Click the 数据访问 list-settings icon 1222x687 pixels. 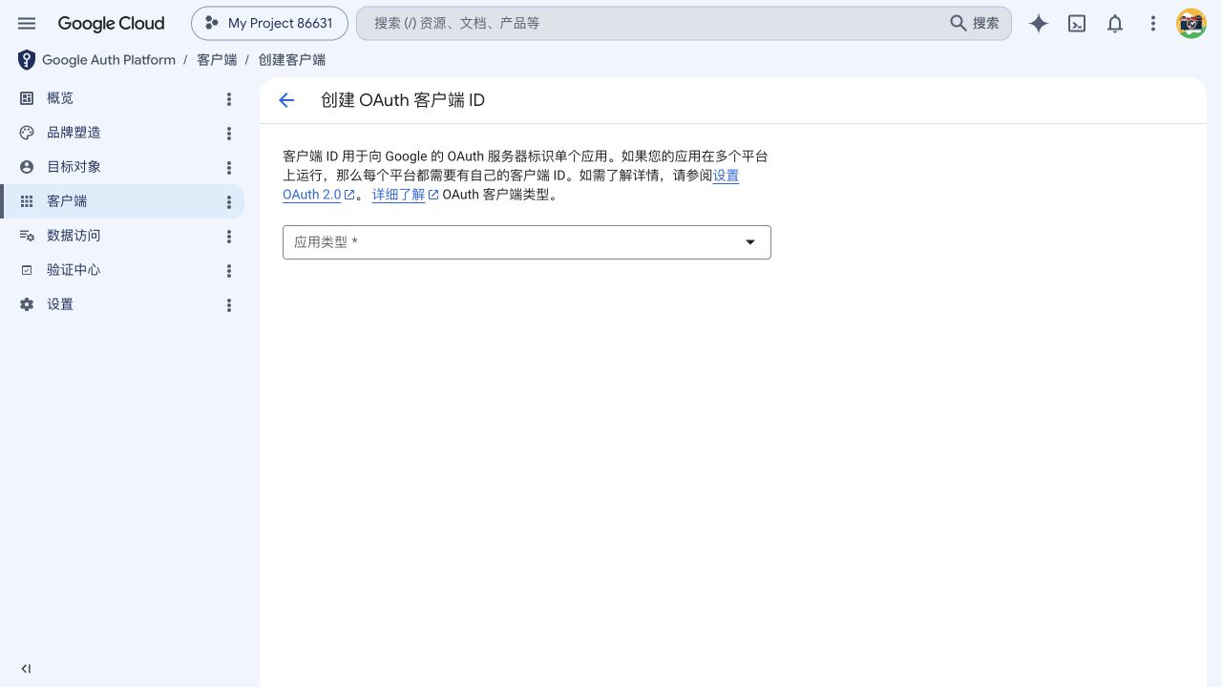pyautogui.click(x=27, y=236)
